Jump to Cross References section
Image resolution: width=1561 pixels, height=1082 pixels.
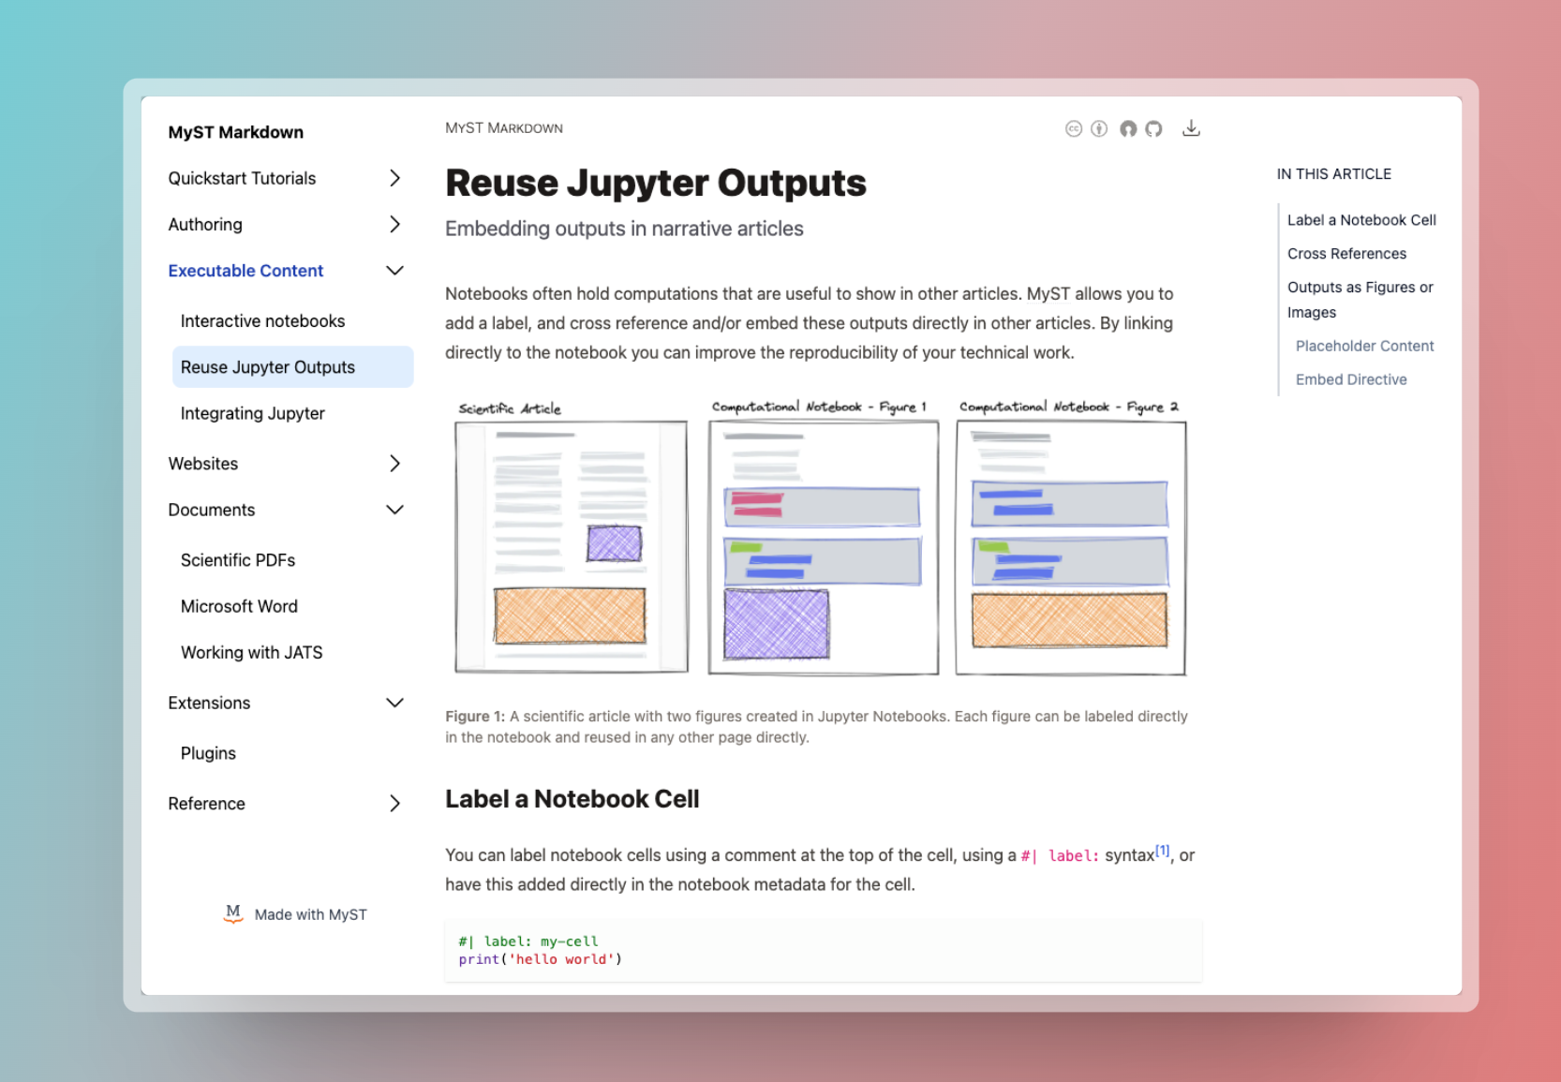pyautogui.click(x=1346, y=253)
